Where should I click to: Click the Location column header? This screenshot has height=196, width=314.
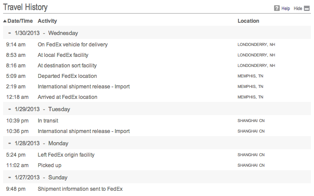tap(248, 21)
